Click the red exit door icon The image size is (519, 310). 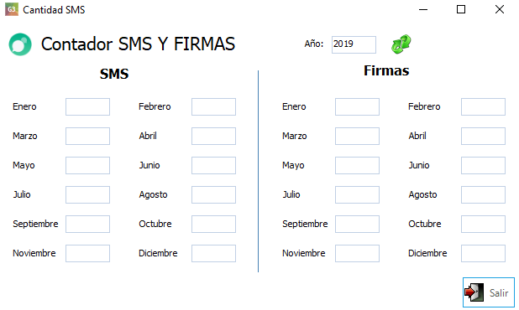click(x=474, y=292)
